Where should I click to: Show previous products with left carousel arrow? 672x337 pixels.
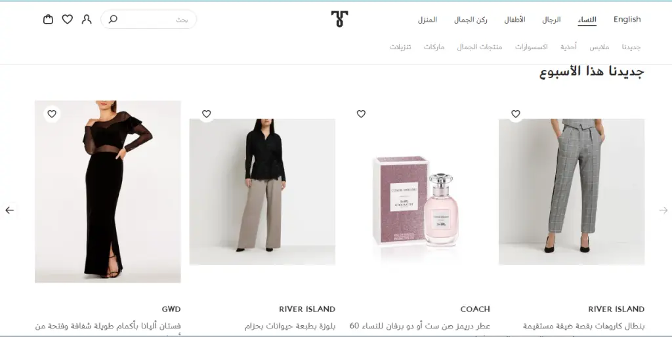(x=9, y=210)
